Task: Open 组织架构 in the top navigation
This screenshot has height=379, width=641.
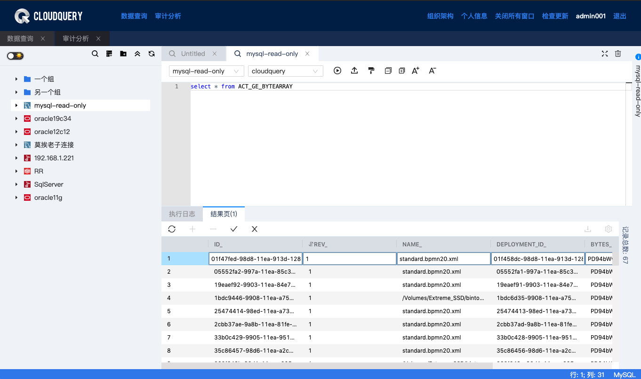Action: click(x=440, y=16)
